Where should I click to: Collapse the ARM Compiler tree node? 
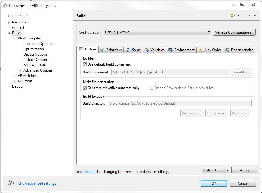pos(15,39)
